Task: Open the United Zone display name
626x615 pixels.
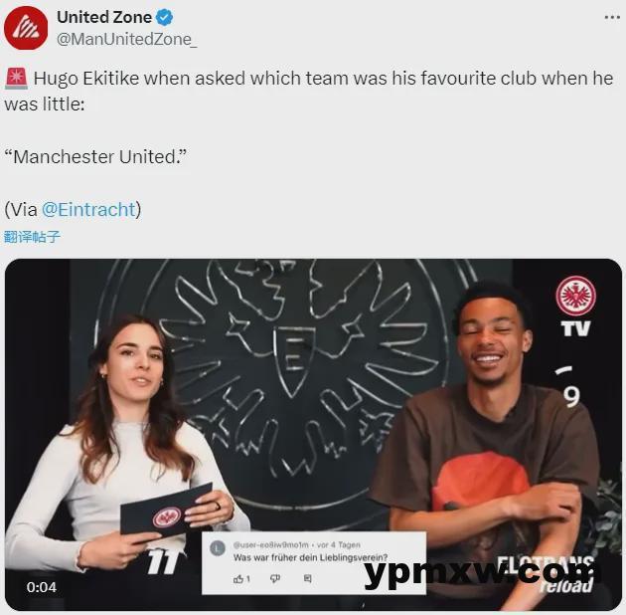Action: point(104,17)
